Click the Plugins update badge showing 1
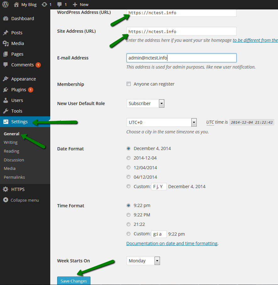Viewport: 278px width, 285px height. click(30, 90)
